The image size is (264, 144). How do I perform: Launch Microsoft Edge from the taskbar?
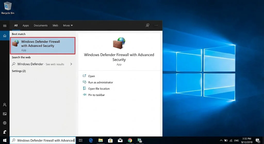[91, 140]
